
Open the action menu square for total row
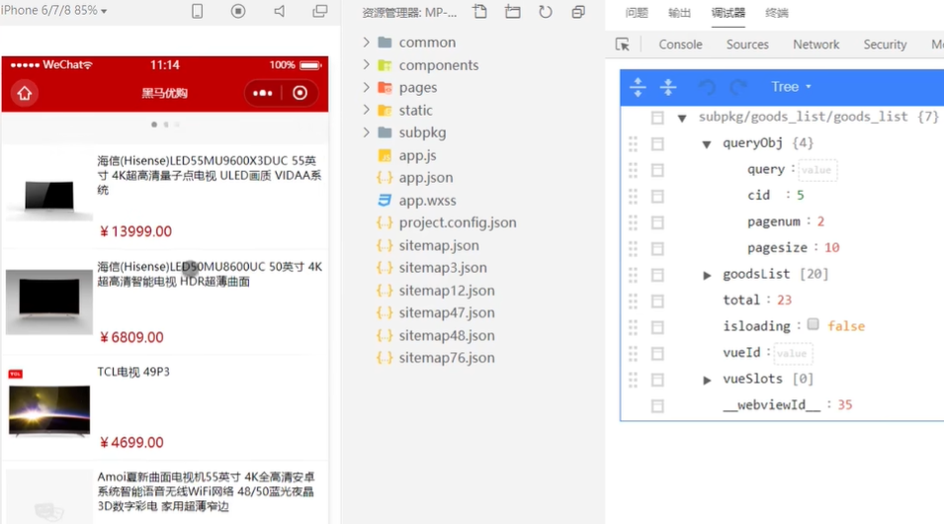coord(657,302)
